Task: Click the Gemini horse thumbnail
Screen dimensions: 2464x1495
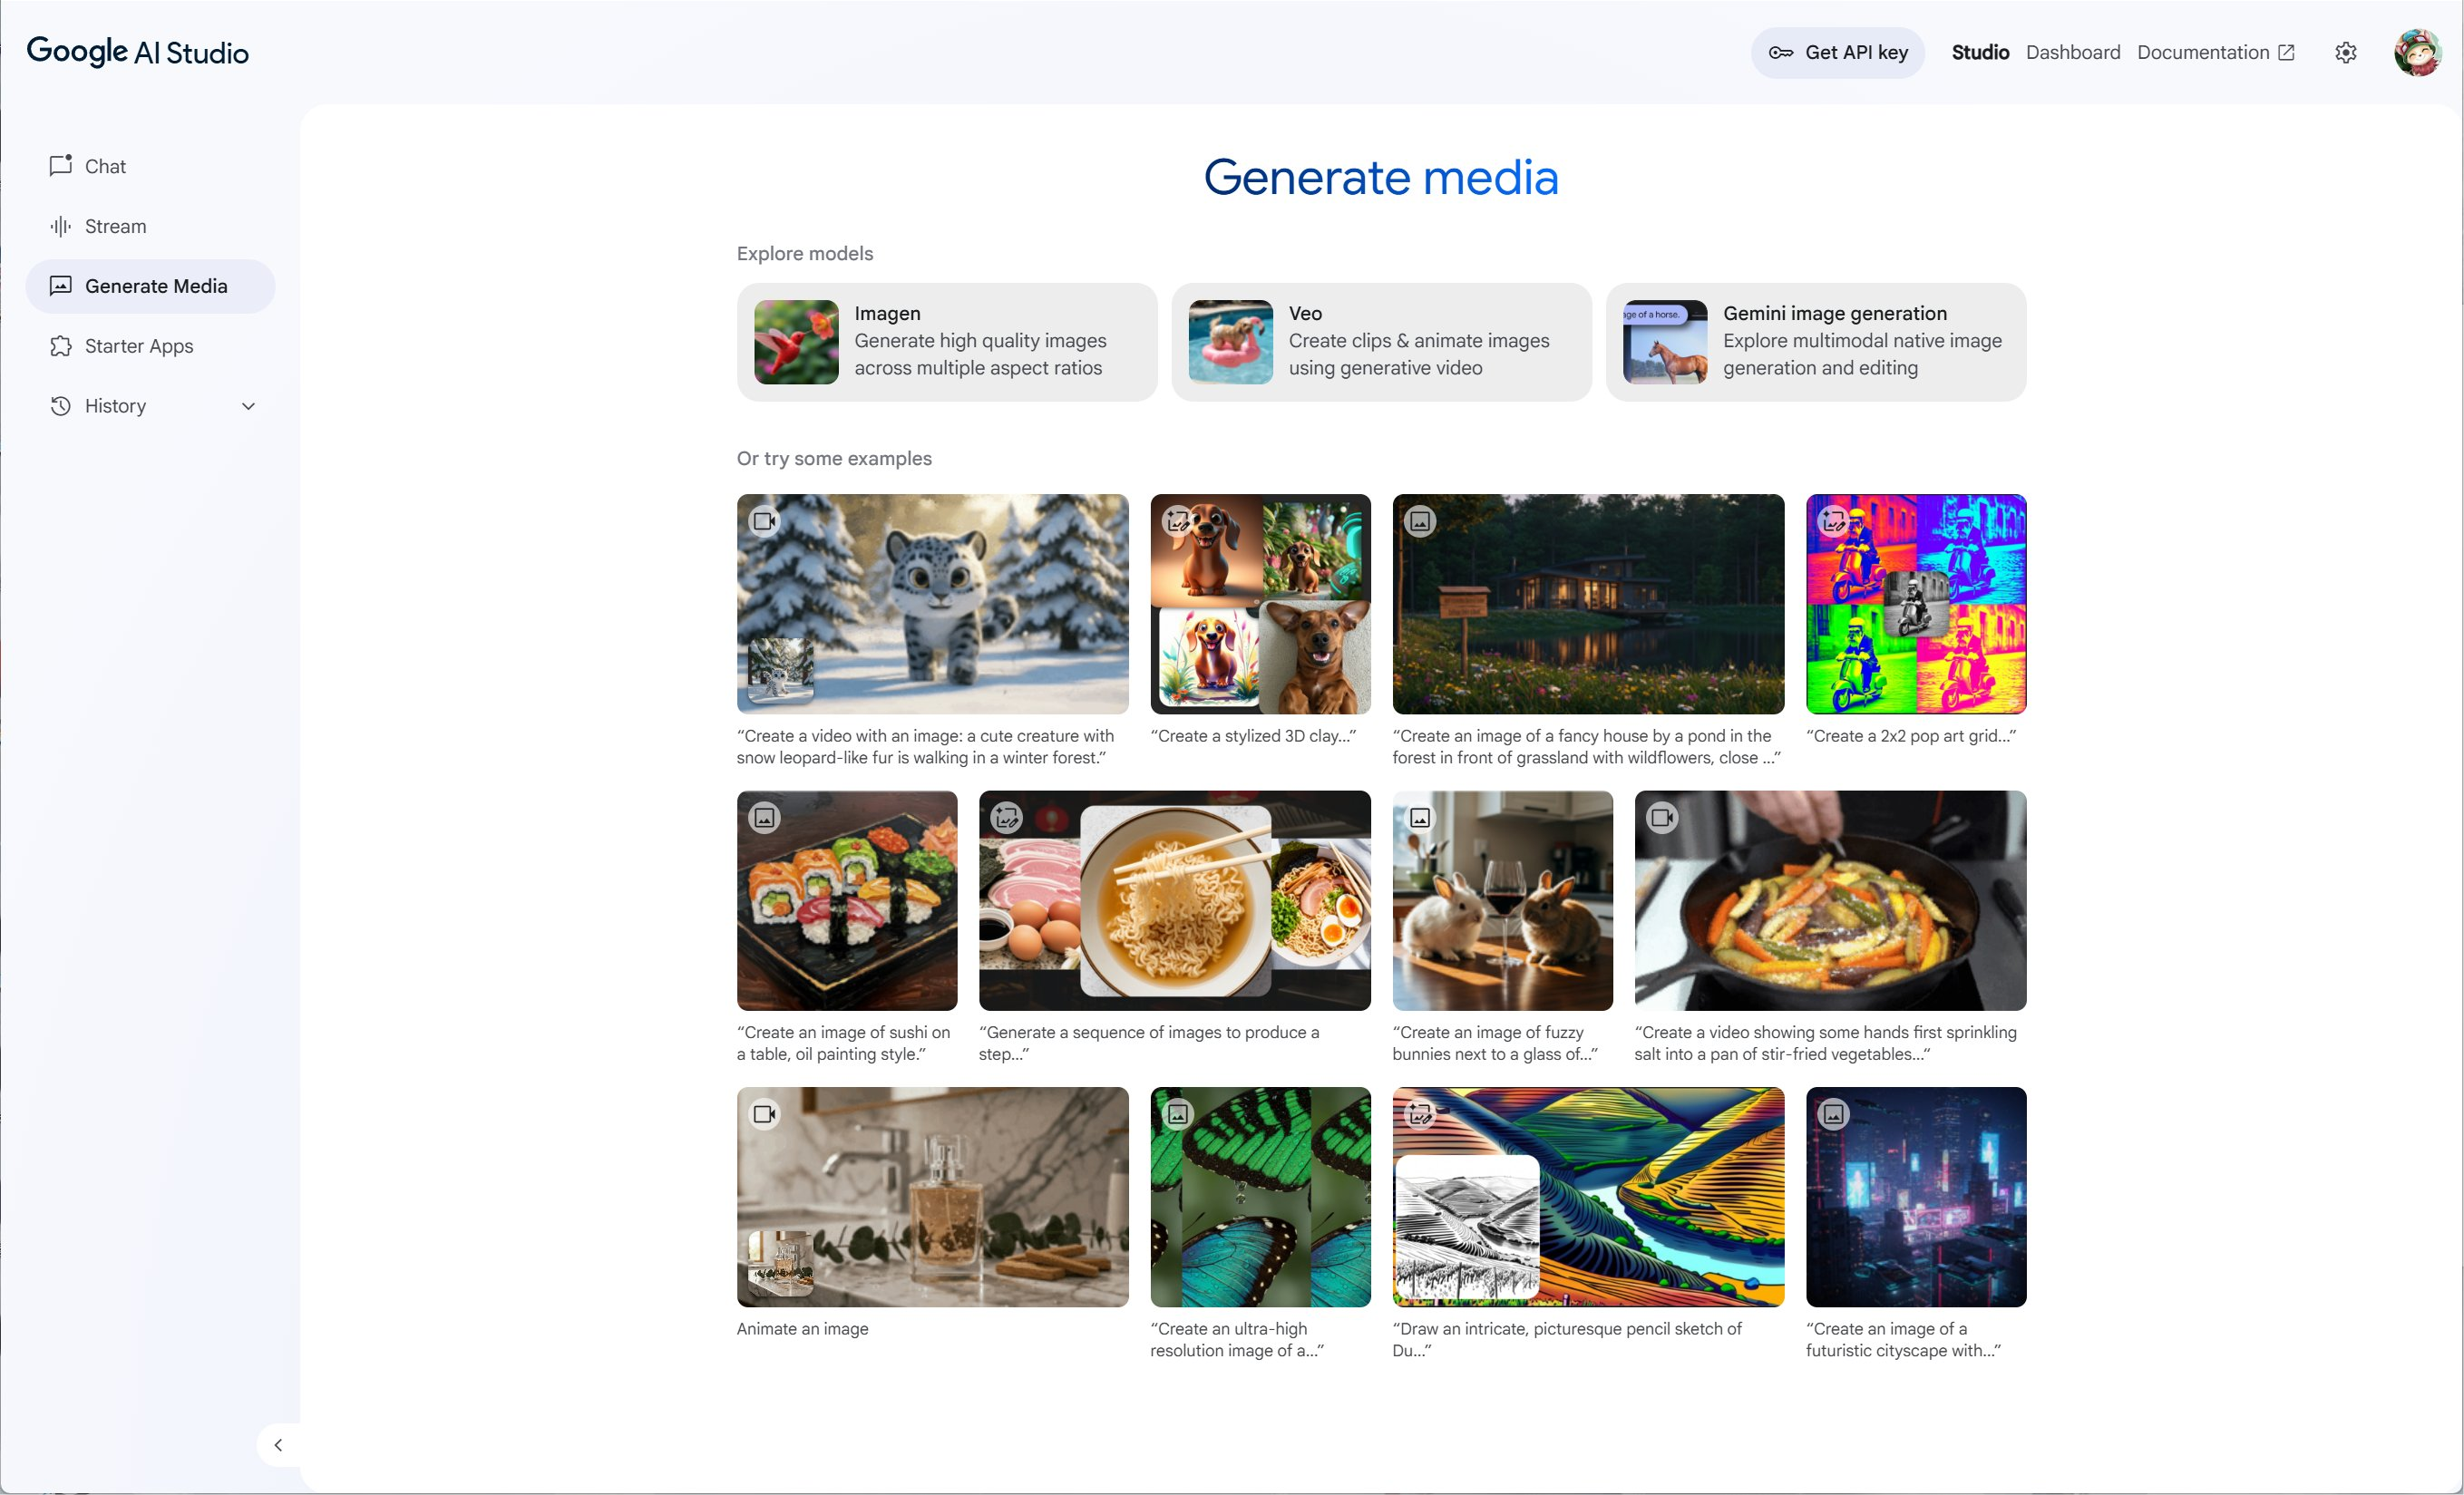Action: [1665, 342]
